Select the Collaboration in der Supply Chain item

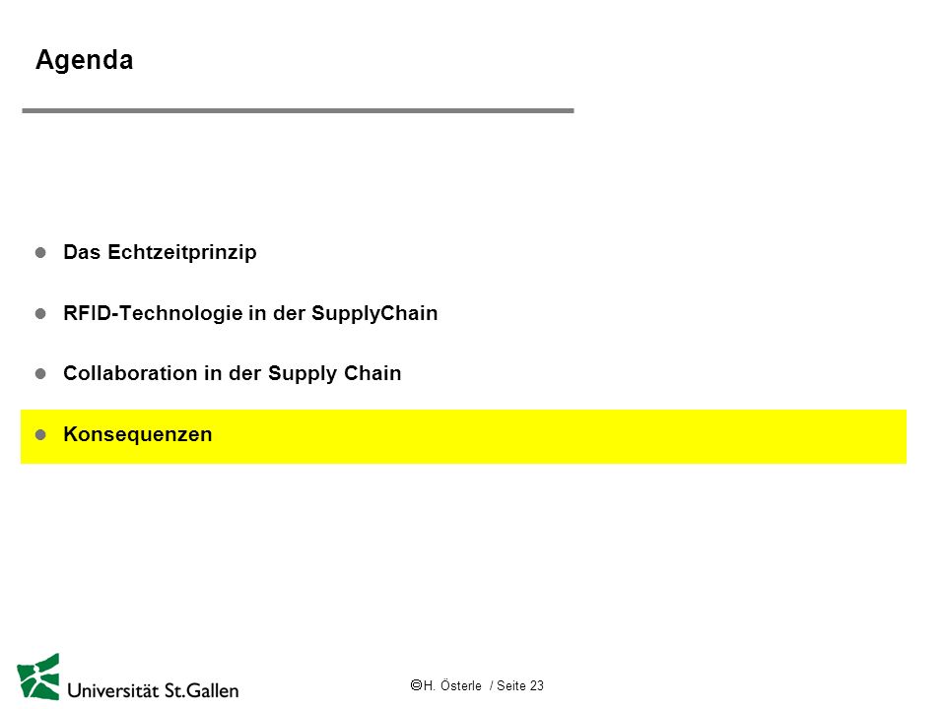click(x=233, y=374)
